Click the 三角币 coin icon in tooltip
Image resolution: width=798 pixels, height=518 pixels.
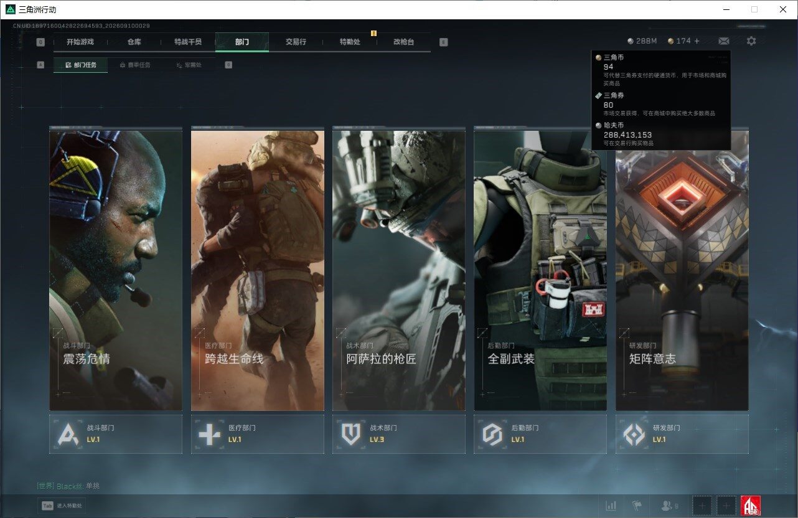point(598,57)
